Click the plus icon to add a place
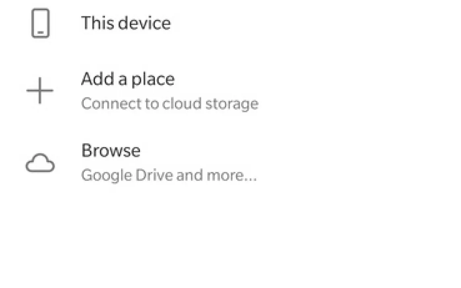Viewport: 461px width, 288px height. pyautogui.click(x=40, y=91)
